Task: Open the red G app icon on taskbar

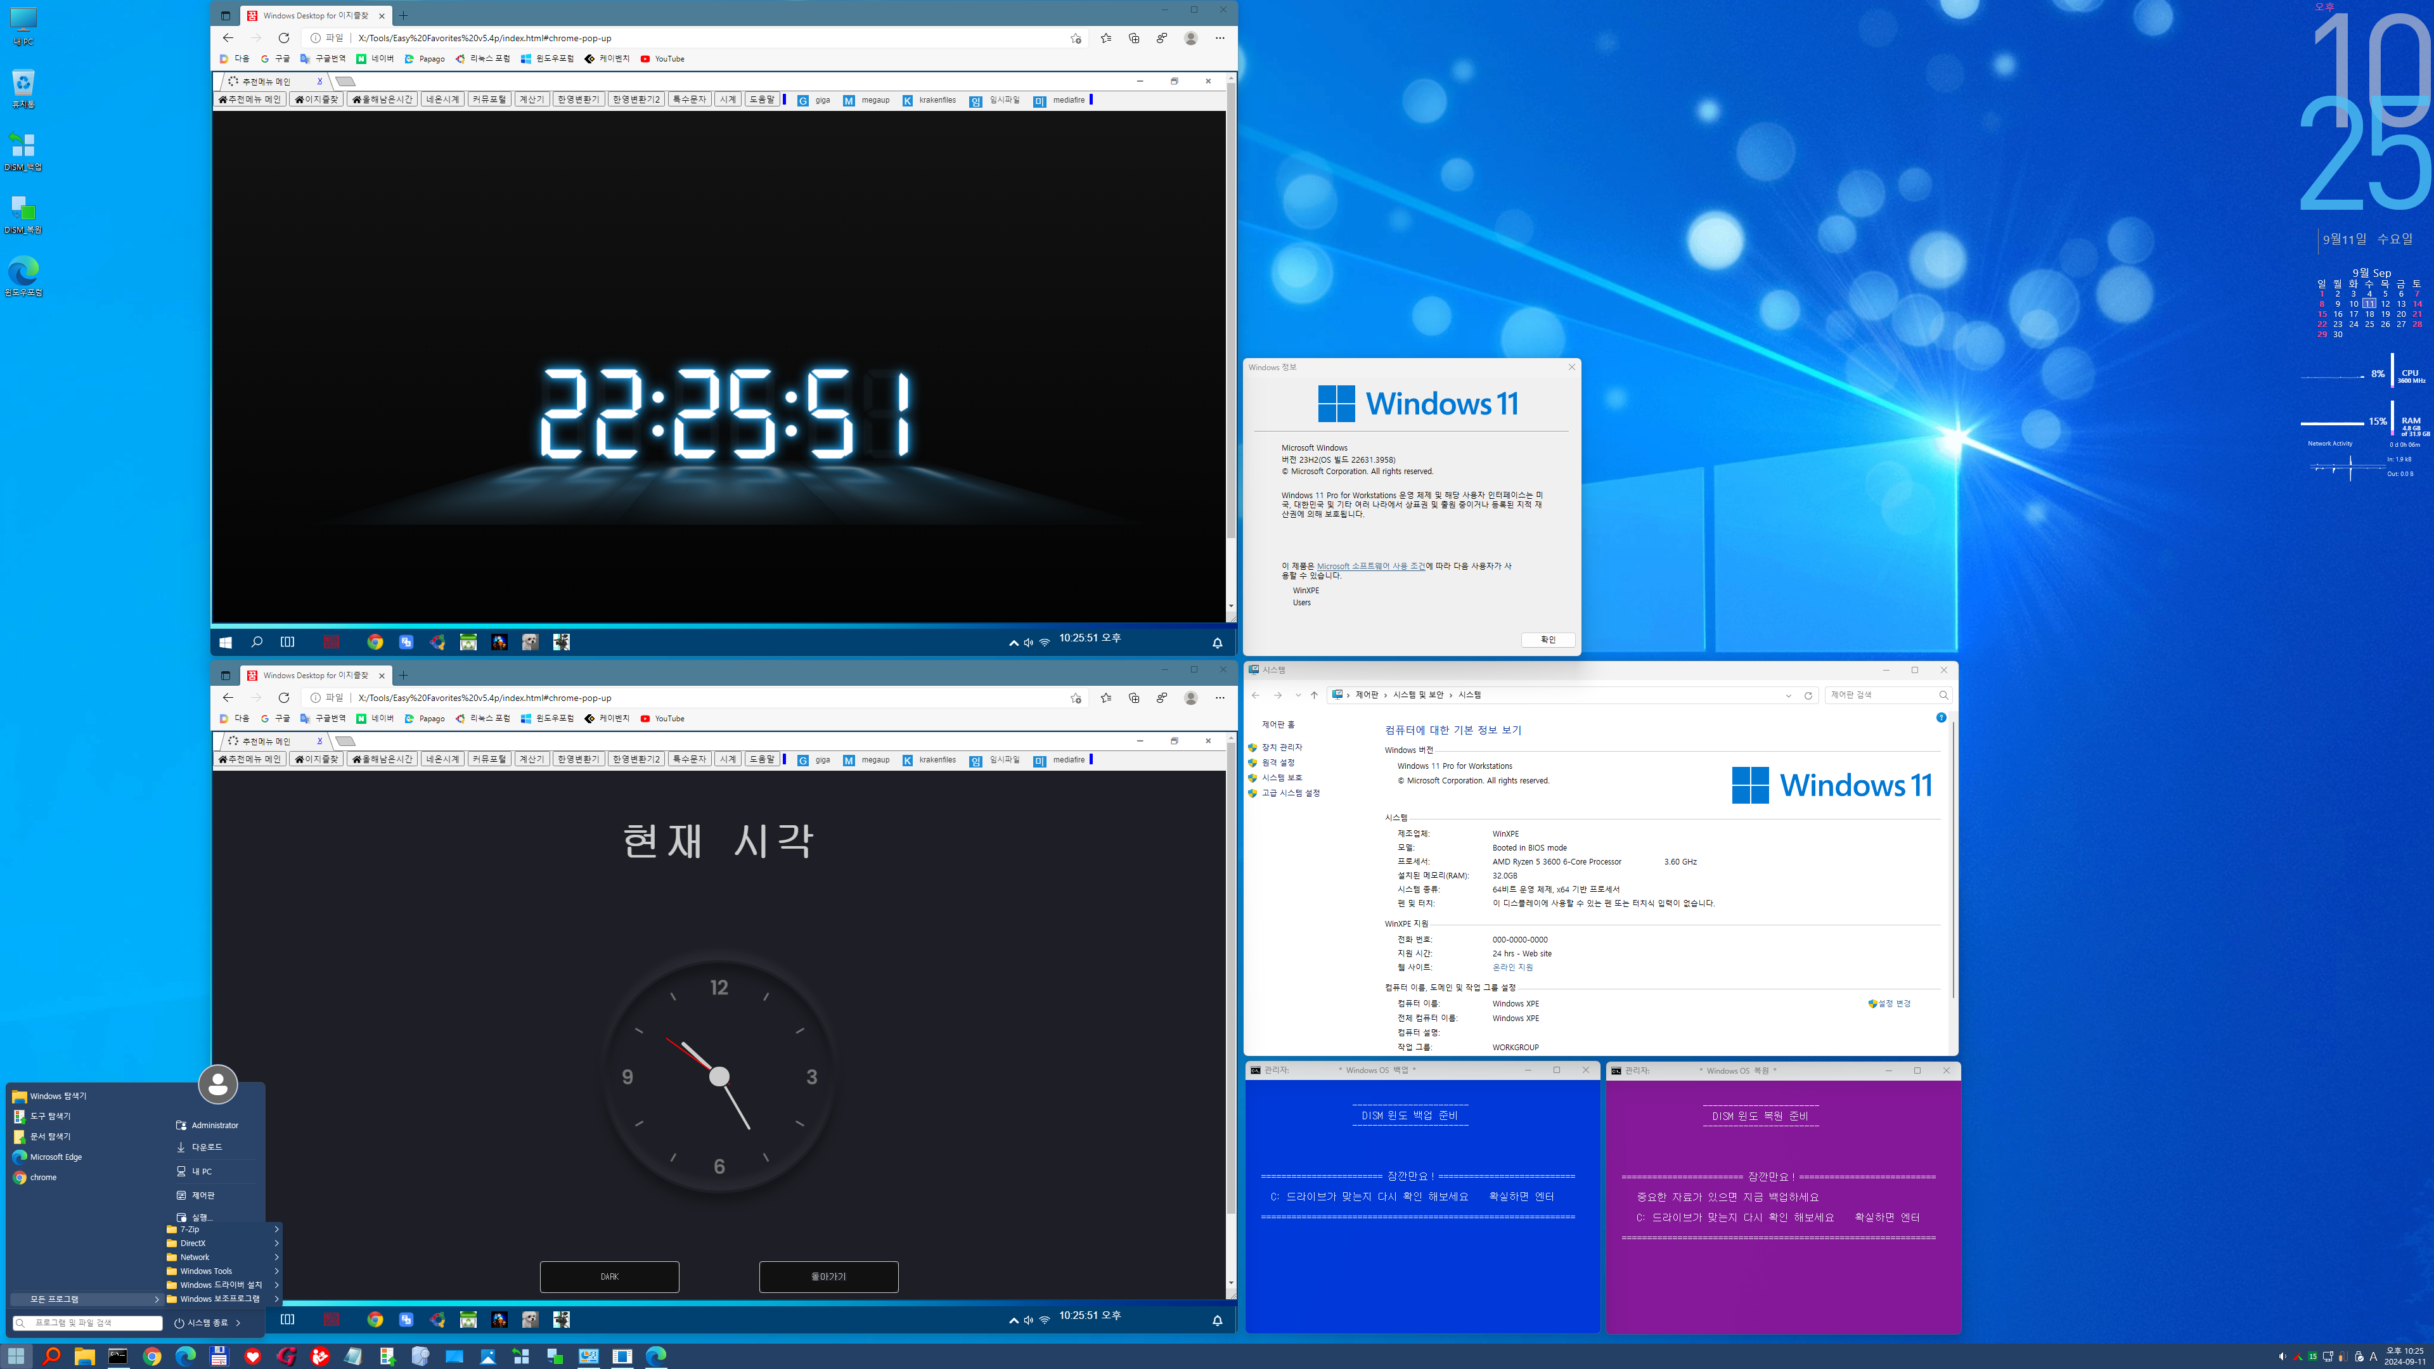Action: click(287, 1356)
